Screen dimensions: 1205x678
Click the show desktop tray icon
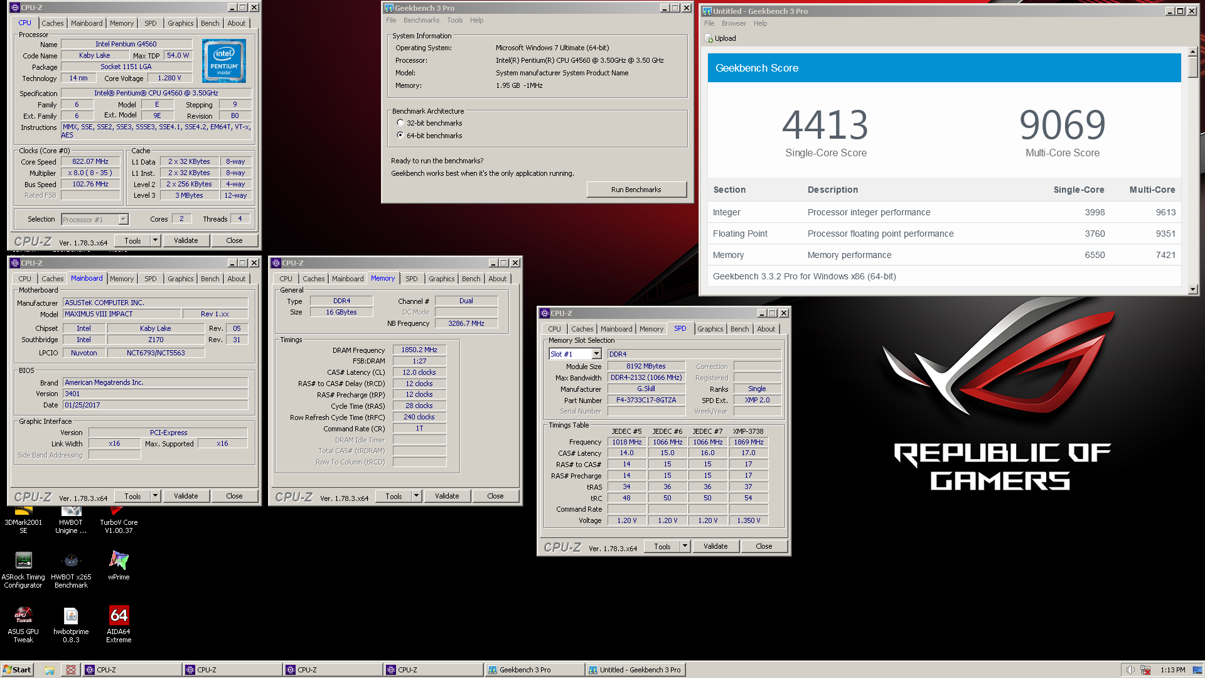pos(1197,670)
